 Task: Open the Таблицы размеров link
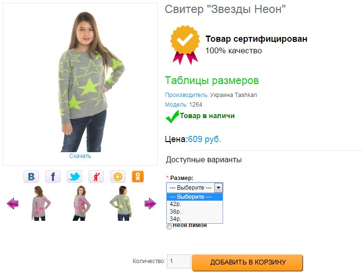pos(212,81)
